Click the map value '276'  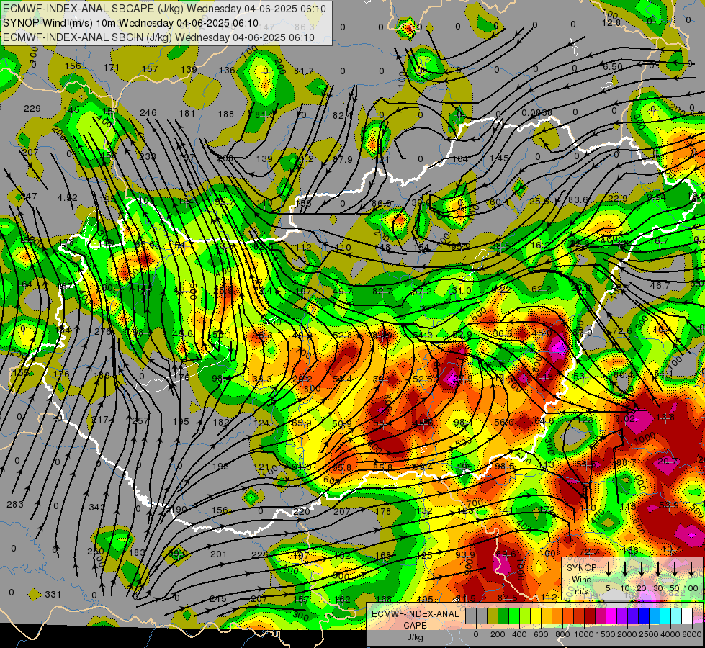click(x=102, y=331)
